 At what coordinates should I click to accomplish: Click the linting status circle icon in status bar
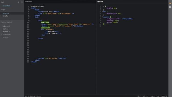[x=158, y=96]
